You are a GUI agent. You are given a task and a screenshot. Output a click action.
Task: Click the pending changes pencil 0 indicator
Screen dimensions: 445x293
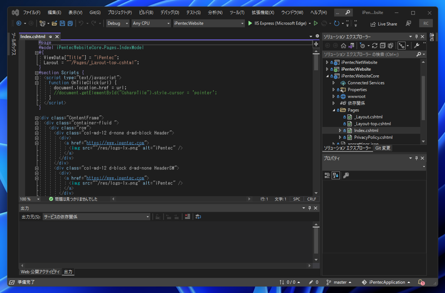314,282
